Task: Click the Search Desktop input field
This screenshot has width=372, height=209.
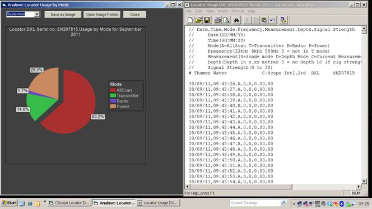Action: pyautogui.click(x=255, y=203)
